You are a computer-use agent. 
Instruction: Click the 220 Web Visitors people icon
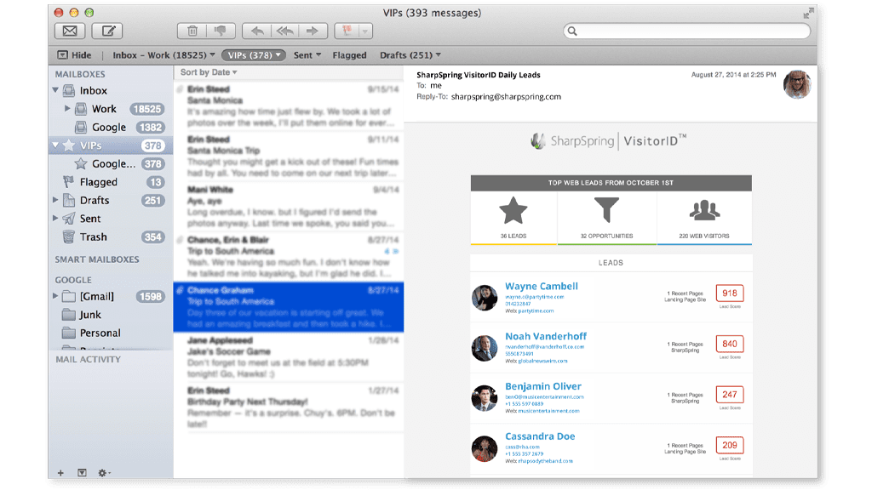click(x=704, y=211)
